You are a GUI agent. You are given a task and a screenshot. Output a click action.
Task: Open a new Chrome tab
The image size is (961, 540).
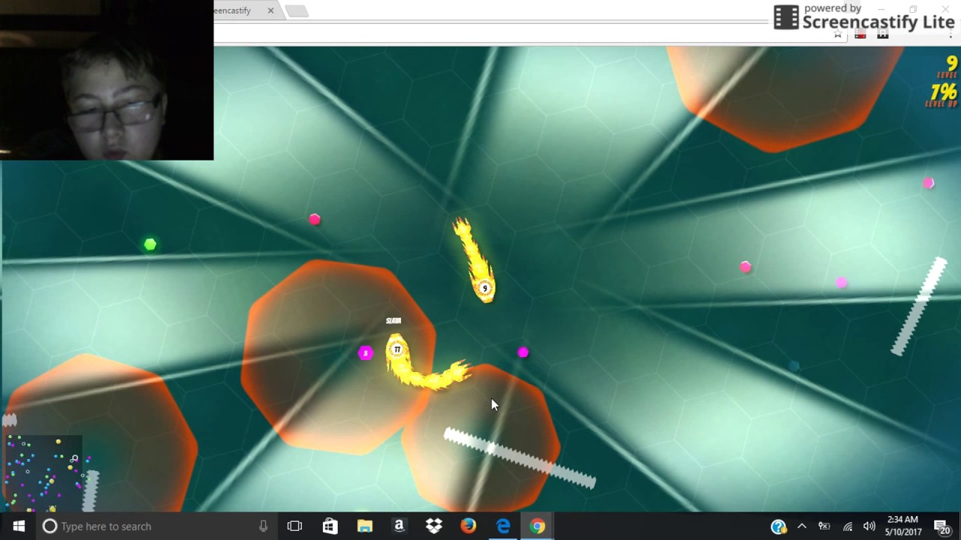tap(297, 10)
